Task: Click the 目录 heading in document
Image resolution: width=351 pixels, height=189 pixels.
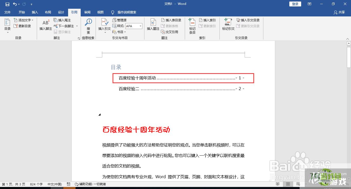Action: point(116,67)
